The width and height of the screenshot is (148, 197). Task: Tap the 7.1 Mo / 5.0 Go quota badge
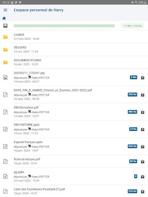pos(133,26)
